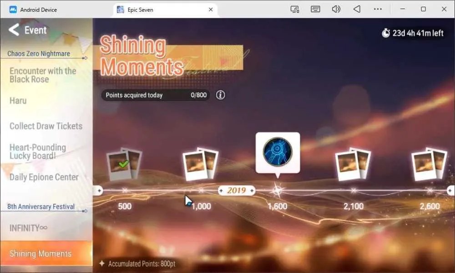The height and width of the screenshot is (273, 455).
Task: Open the Haru event entry
Action: tap(18, 100)
